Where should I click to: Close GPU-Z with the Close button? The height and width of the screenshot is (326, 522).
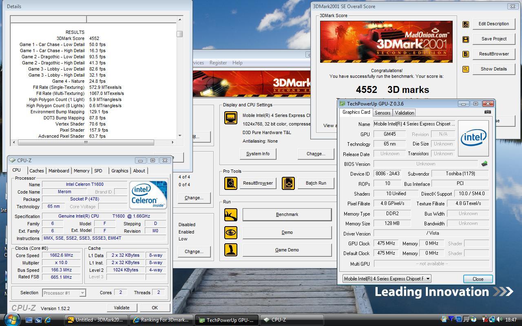pos(478,279)
